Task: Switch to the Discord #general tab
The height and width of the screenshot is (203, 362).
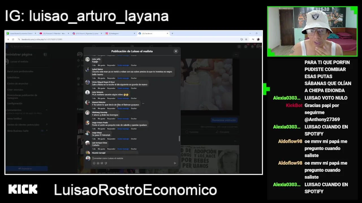Action: (87, 34)
